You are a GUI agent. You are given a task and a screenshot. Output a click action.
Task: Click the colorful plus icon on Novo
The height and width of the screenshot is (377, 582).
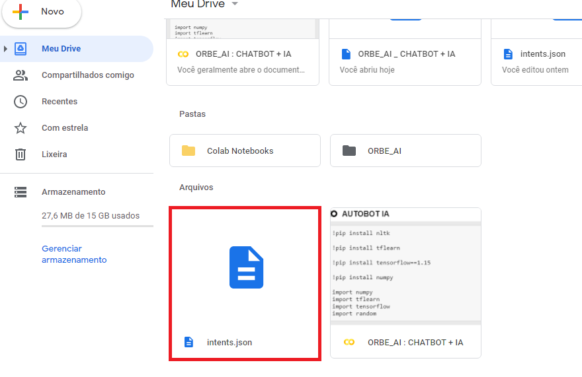(21, 12)
